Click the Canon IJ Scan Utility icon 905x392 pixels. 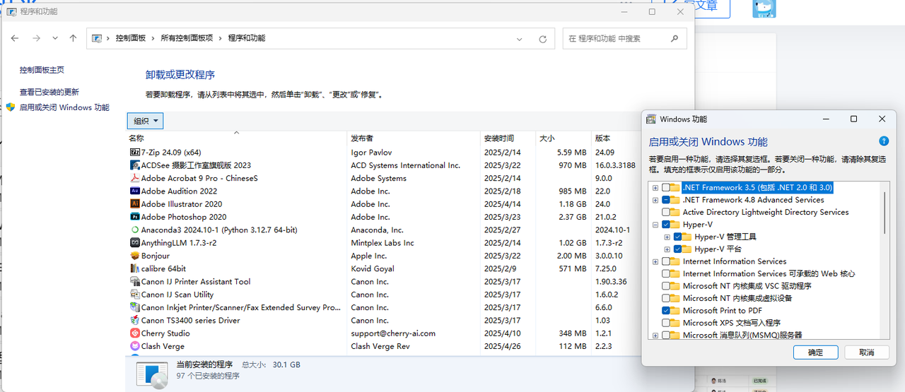click(x=135, y=295)
